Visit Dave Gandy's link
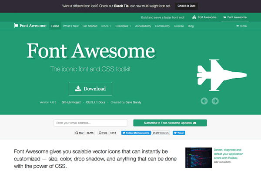The width and height of the screenshot is (261, 174). click(134, 102)
